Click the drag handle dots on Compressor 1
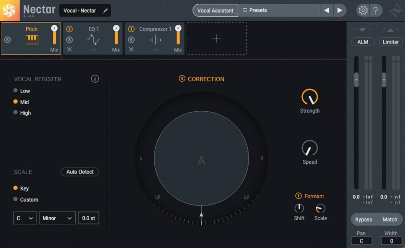The height and width of the screenshot is (248, 405). [156, 50]
